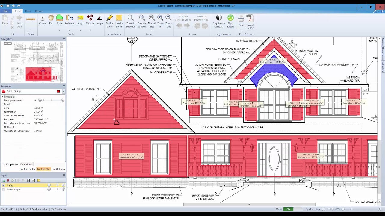Adjust the Paint layer opacity slider
The width and height of the screenshot is (385, 216).
57,185
